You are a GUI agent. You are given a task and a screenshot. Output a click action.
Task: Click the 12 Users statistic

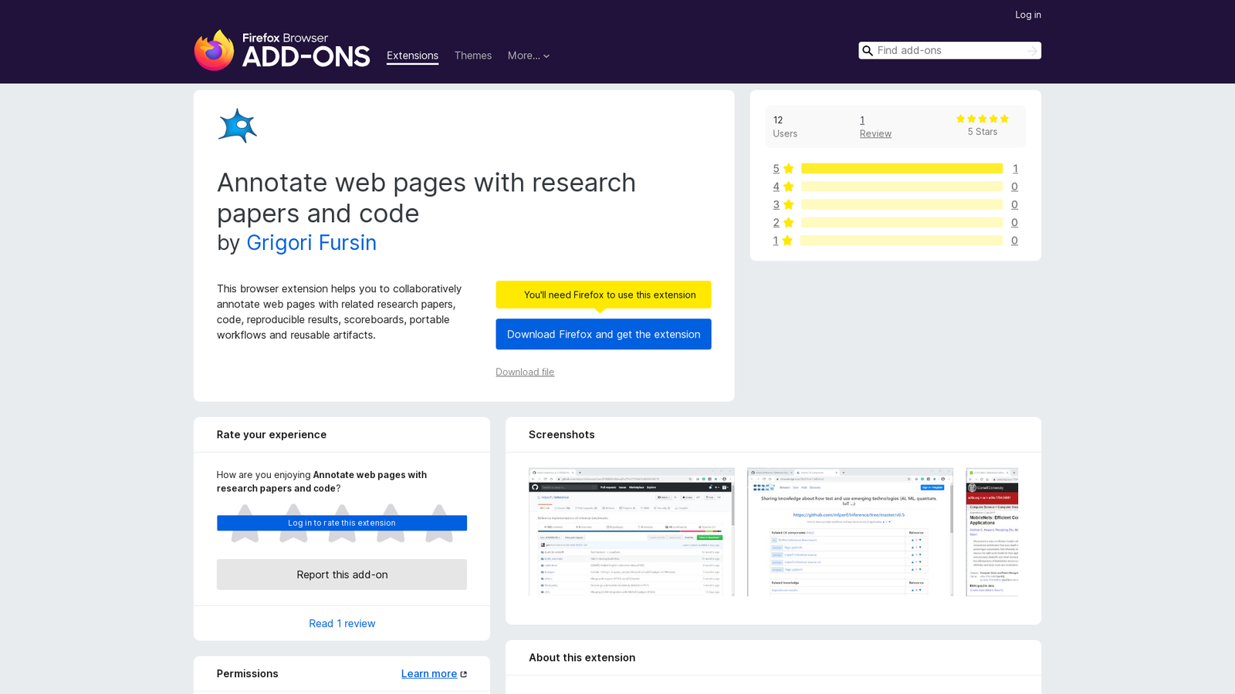coord(785,126)
